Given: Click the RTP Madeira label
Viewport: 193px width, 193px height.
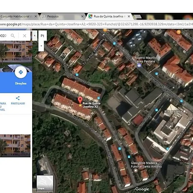Looking at the screenshot, I should point(173,112).
